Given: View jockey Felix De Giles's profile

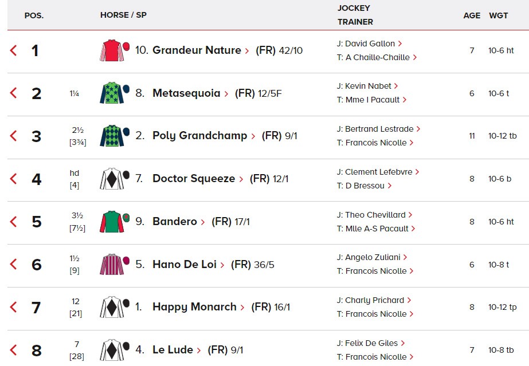Looking at the screenshot, I should pyautogui.click(x=371, y=343).
